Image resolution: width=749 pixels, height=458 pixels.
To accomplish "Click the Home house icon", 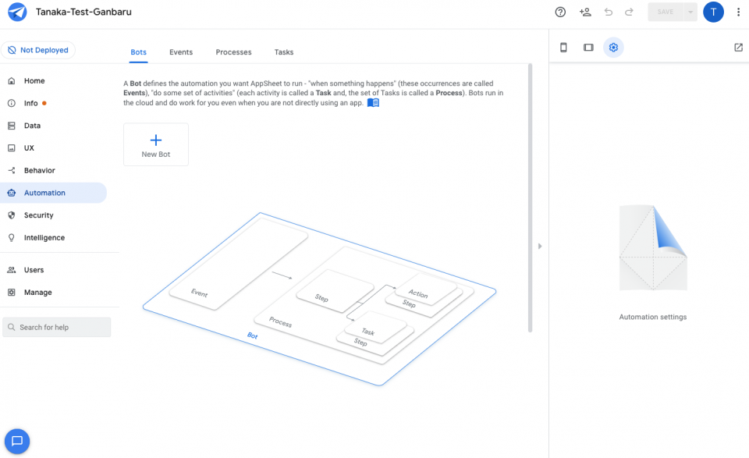I will tap(12, 80).
